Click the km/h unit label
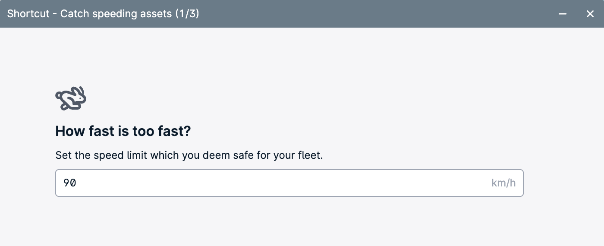The image size is (604, 246). (503, 183)
